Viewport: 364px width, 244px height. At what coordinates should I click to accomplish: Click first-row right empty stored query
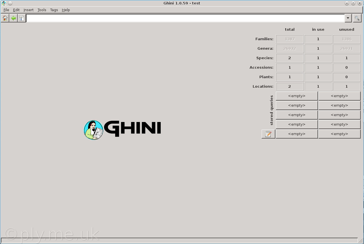(x=339, y=96)
